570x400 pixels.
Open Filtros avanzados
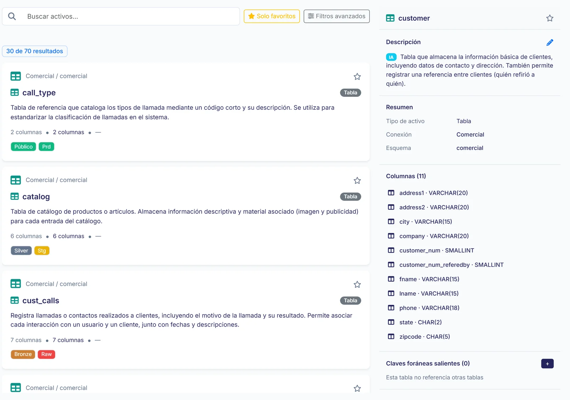pyautogui.click(x=337, y=16)
